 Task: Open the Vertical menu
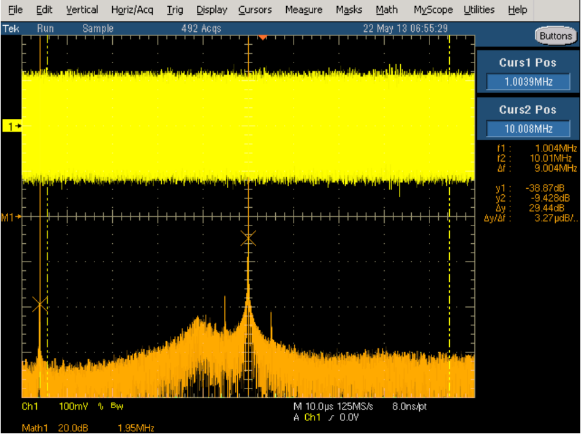coord(82,10)
